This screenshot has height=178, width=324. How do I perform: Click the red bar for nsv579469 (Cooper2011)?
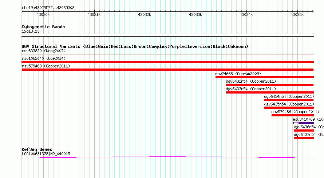(x=167, y=70)
